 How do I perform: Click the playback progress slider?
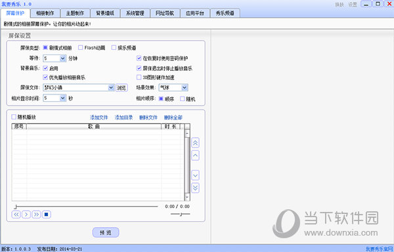click(86, 207)
